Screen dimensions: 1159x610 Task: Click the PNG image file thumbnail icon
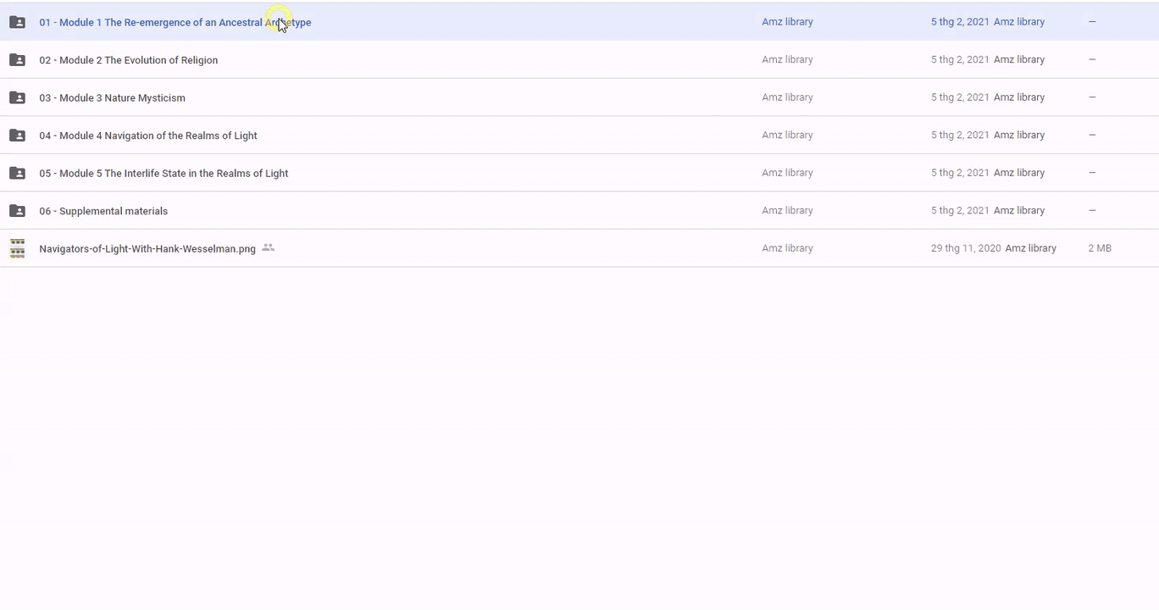[x=17, y=248]
